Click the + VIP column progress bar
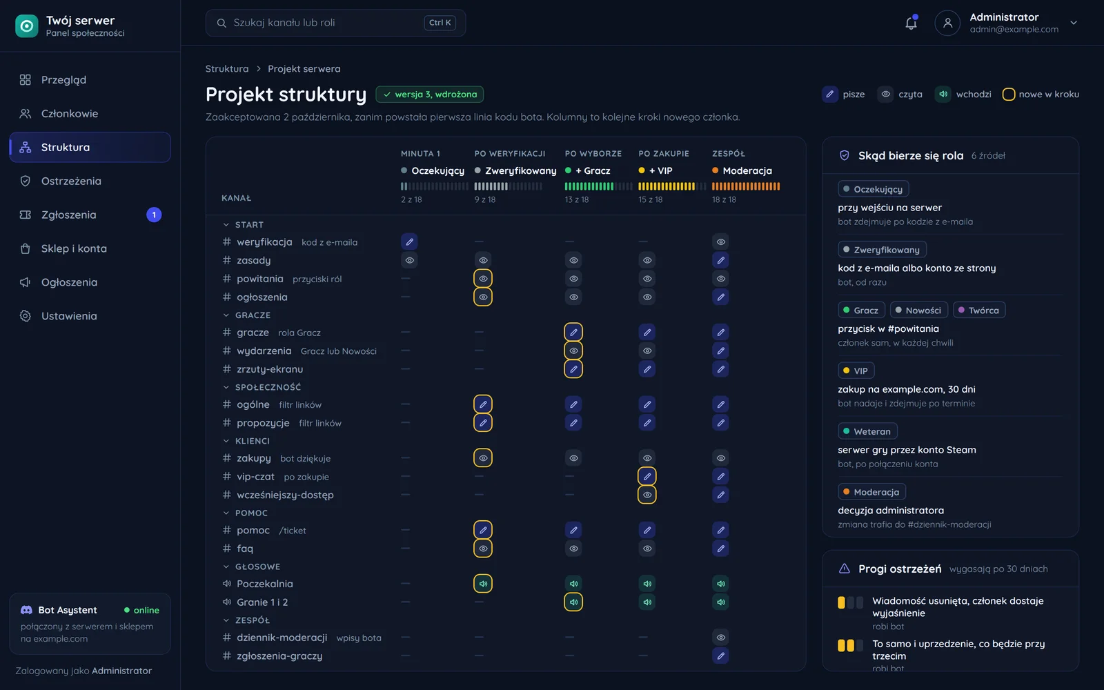 tap(672, 186)
